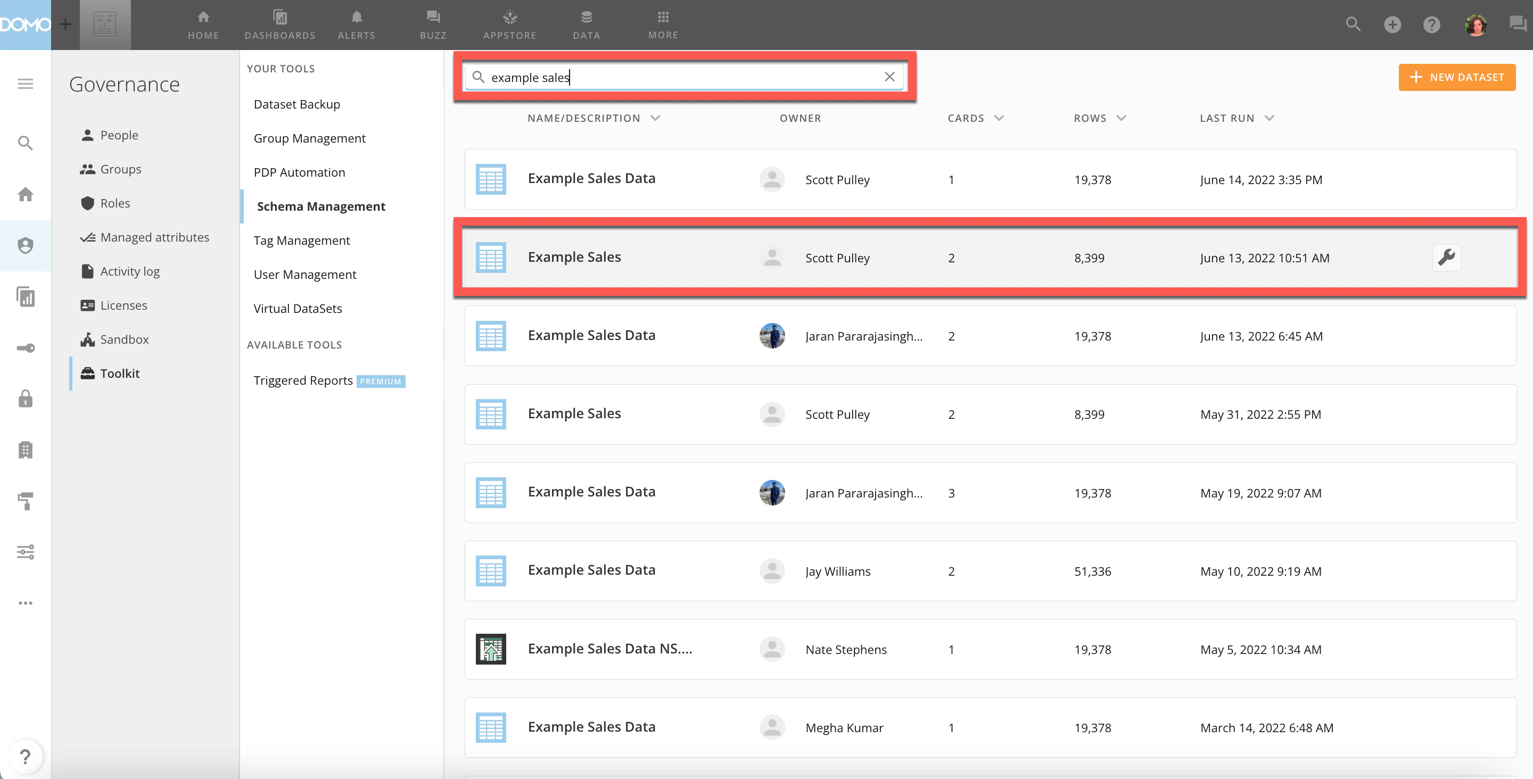Open Example Sales Data run June 14, 2022
The height and width of the screenshot is (779, 1533).
[990, 179]
